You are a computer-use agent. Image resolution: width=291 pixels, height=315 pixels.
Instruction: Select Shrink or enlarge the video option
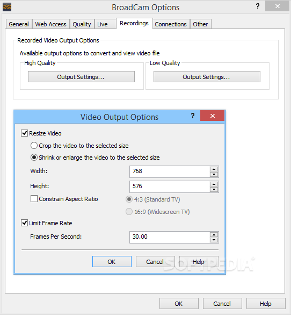click(x=34, y=157)
